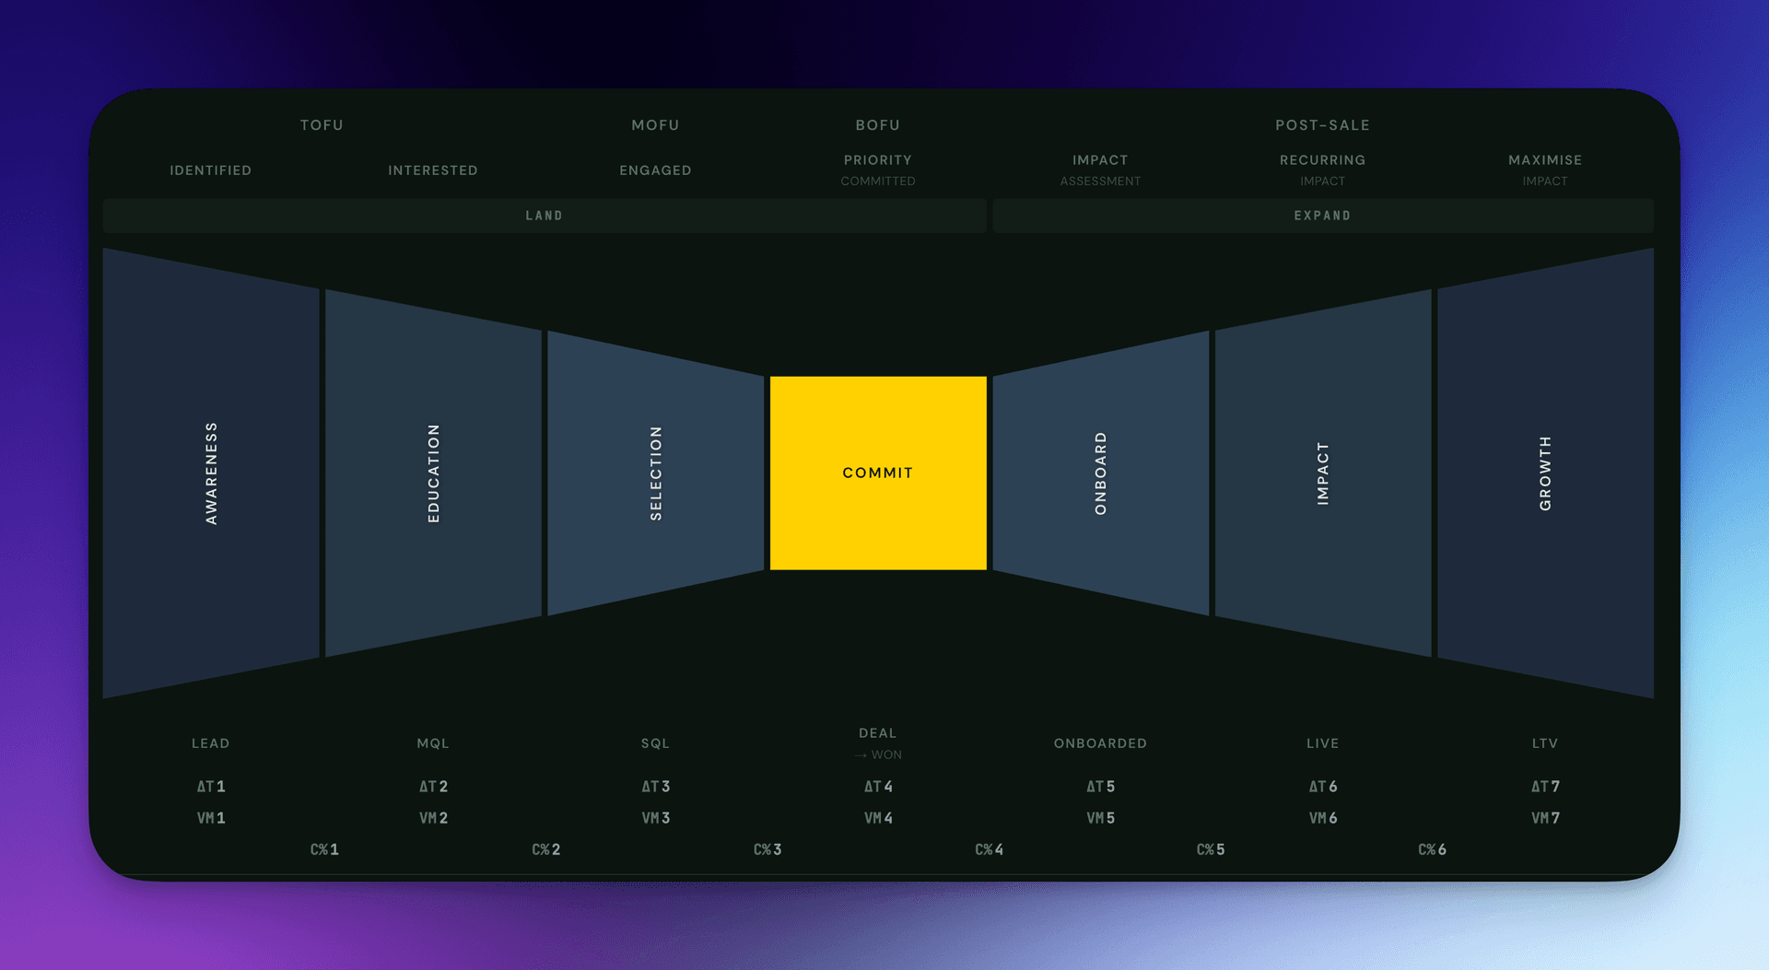Click the BOFU heading
This screenshot has height=970, width=1769.
tap(878, 125)
